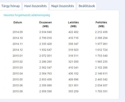This screenshot has height=102, width=125.
Task: Click the 321 951 download value
Action: click(x=73, y=85)
